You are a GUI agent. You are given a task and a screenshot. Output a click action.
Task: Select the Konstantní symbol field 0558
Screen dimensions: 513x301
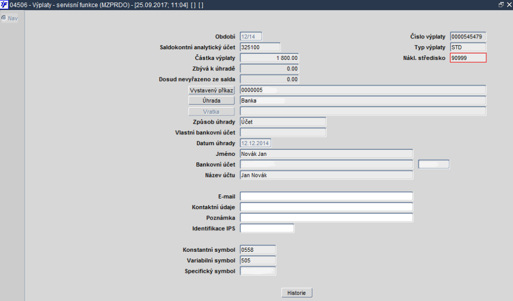[258, 250]
